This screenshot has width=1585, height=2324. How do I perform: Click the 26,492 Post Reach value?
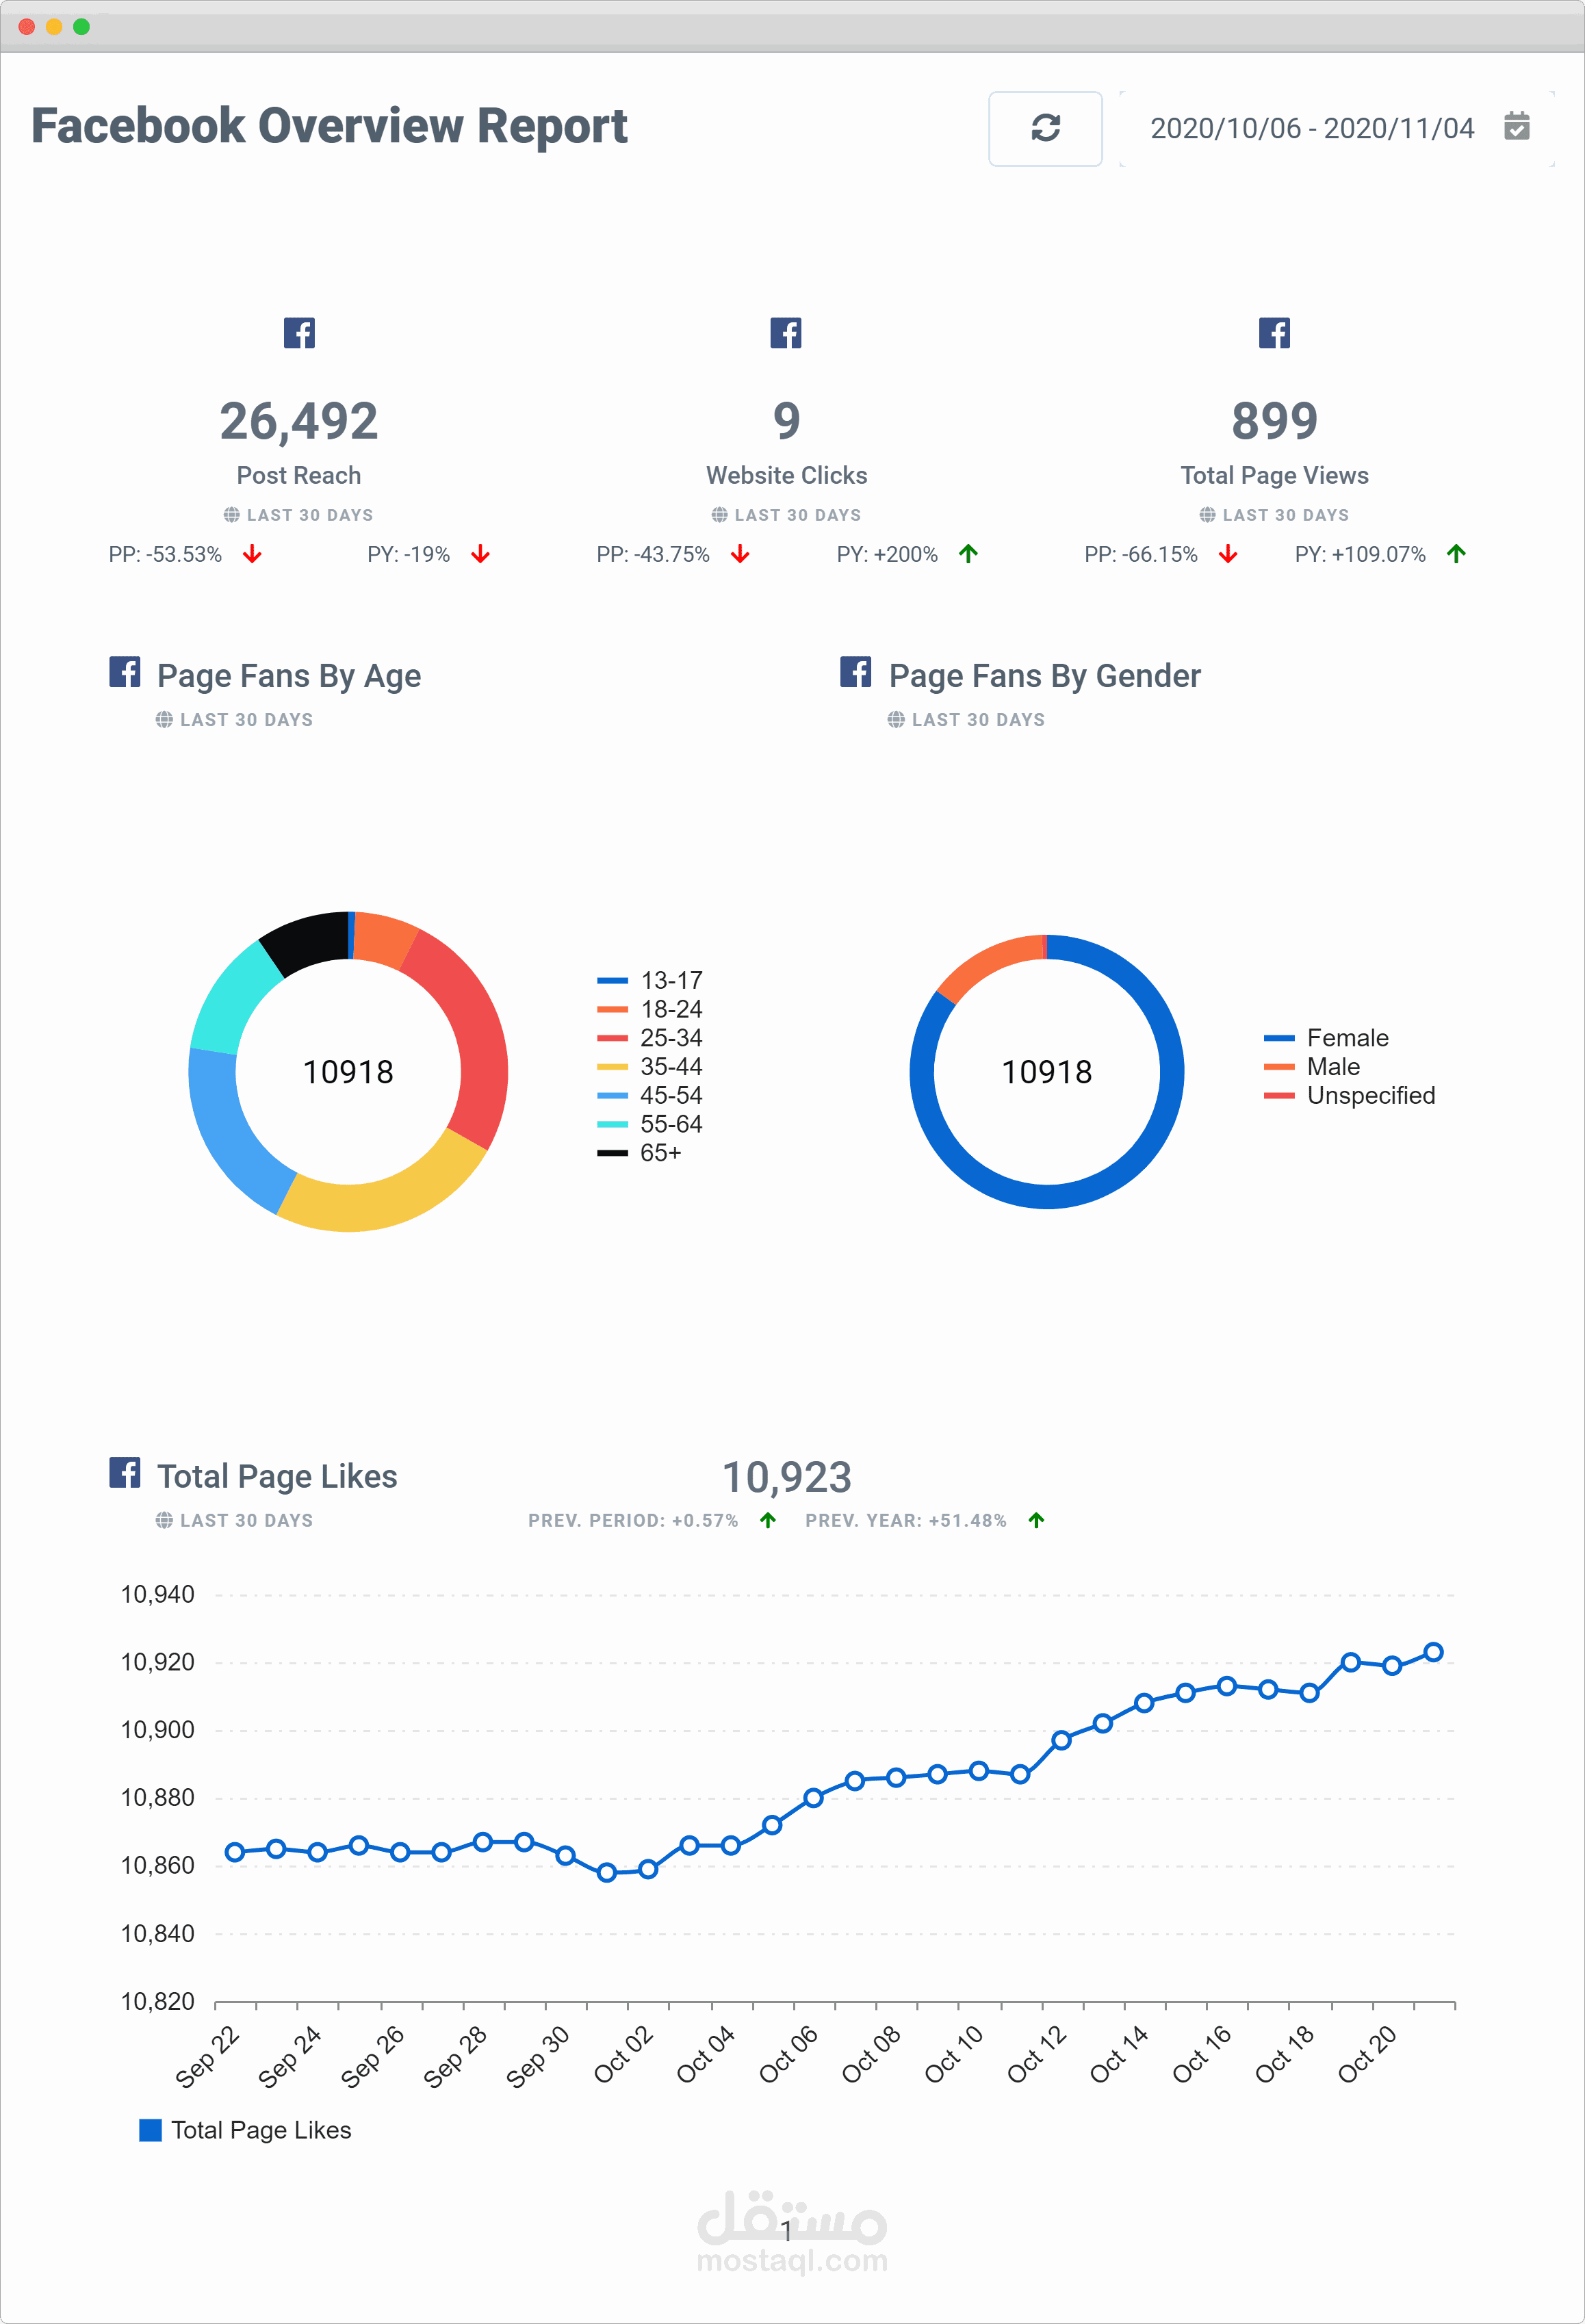click(299, 421)
